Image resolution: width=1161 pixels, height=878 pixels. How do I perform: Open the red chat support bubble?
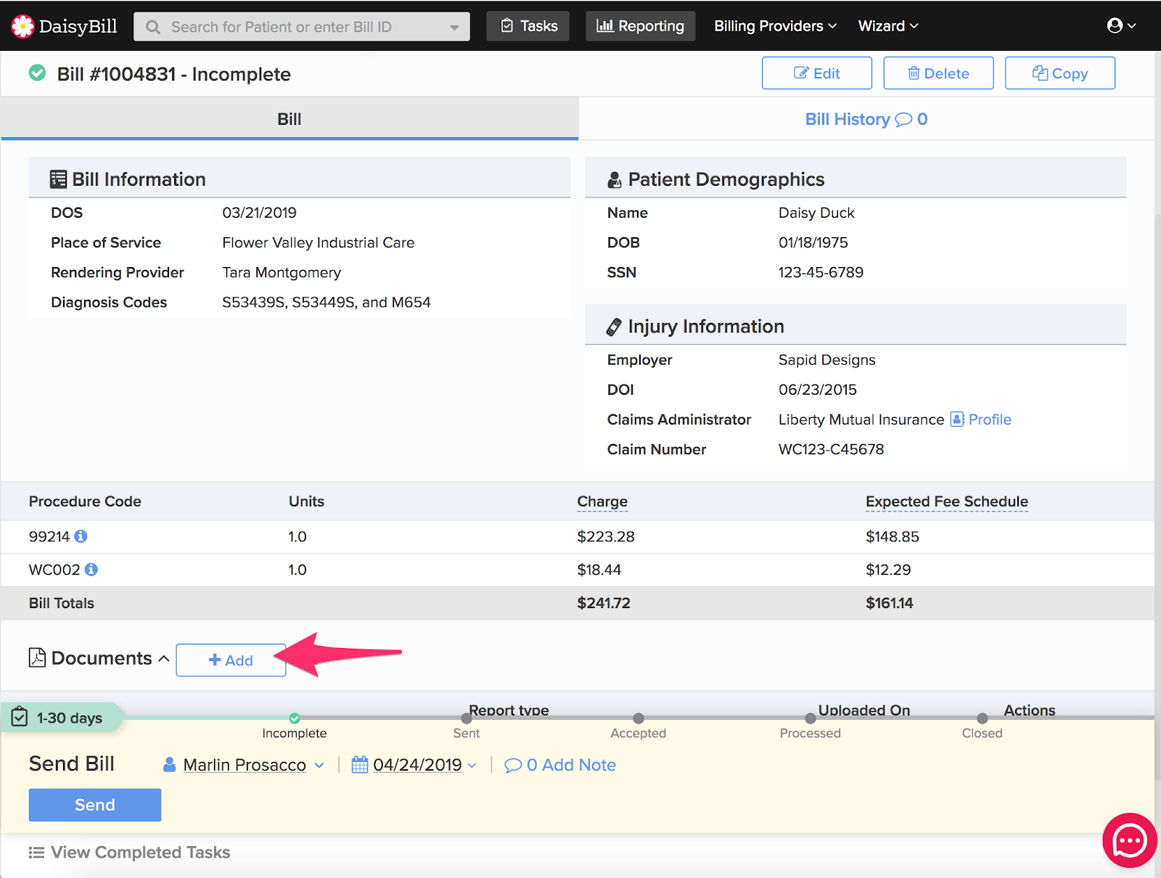[x=1129, y=841]
